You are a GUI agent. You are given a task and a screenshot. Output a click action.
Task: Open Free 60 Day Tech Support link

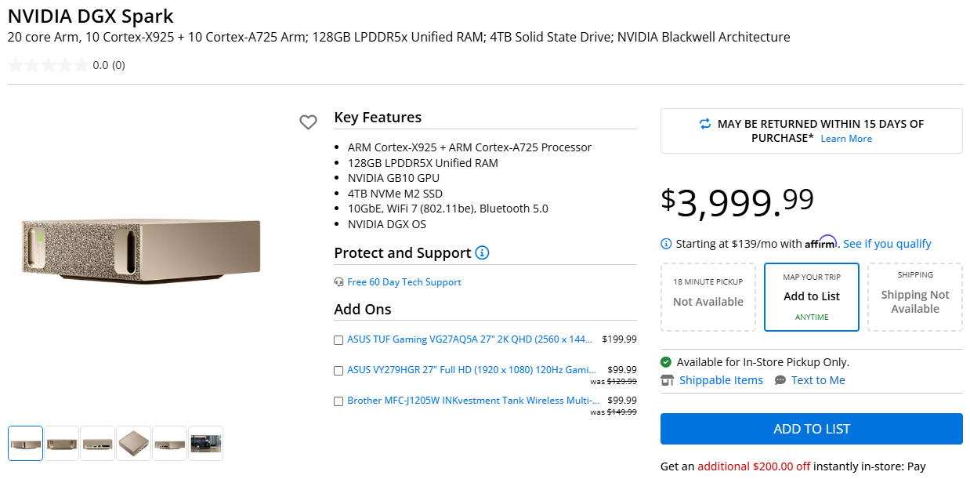click(404, 282)
